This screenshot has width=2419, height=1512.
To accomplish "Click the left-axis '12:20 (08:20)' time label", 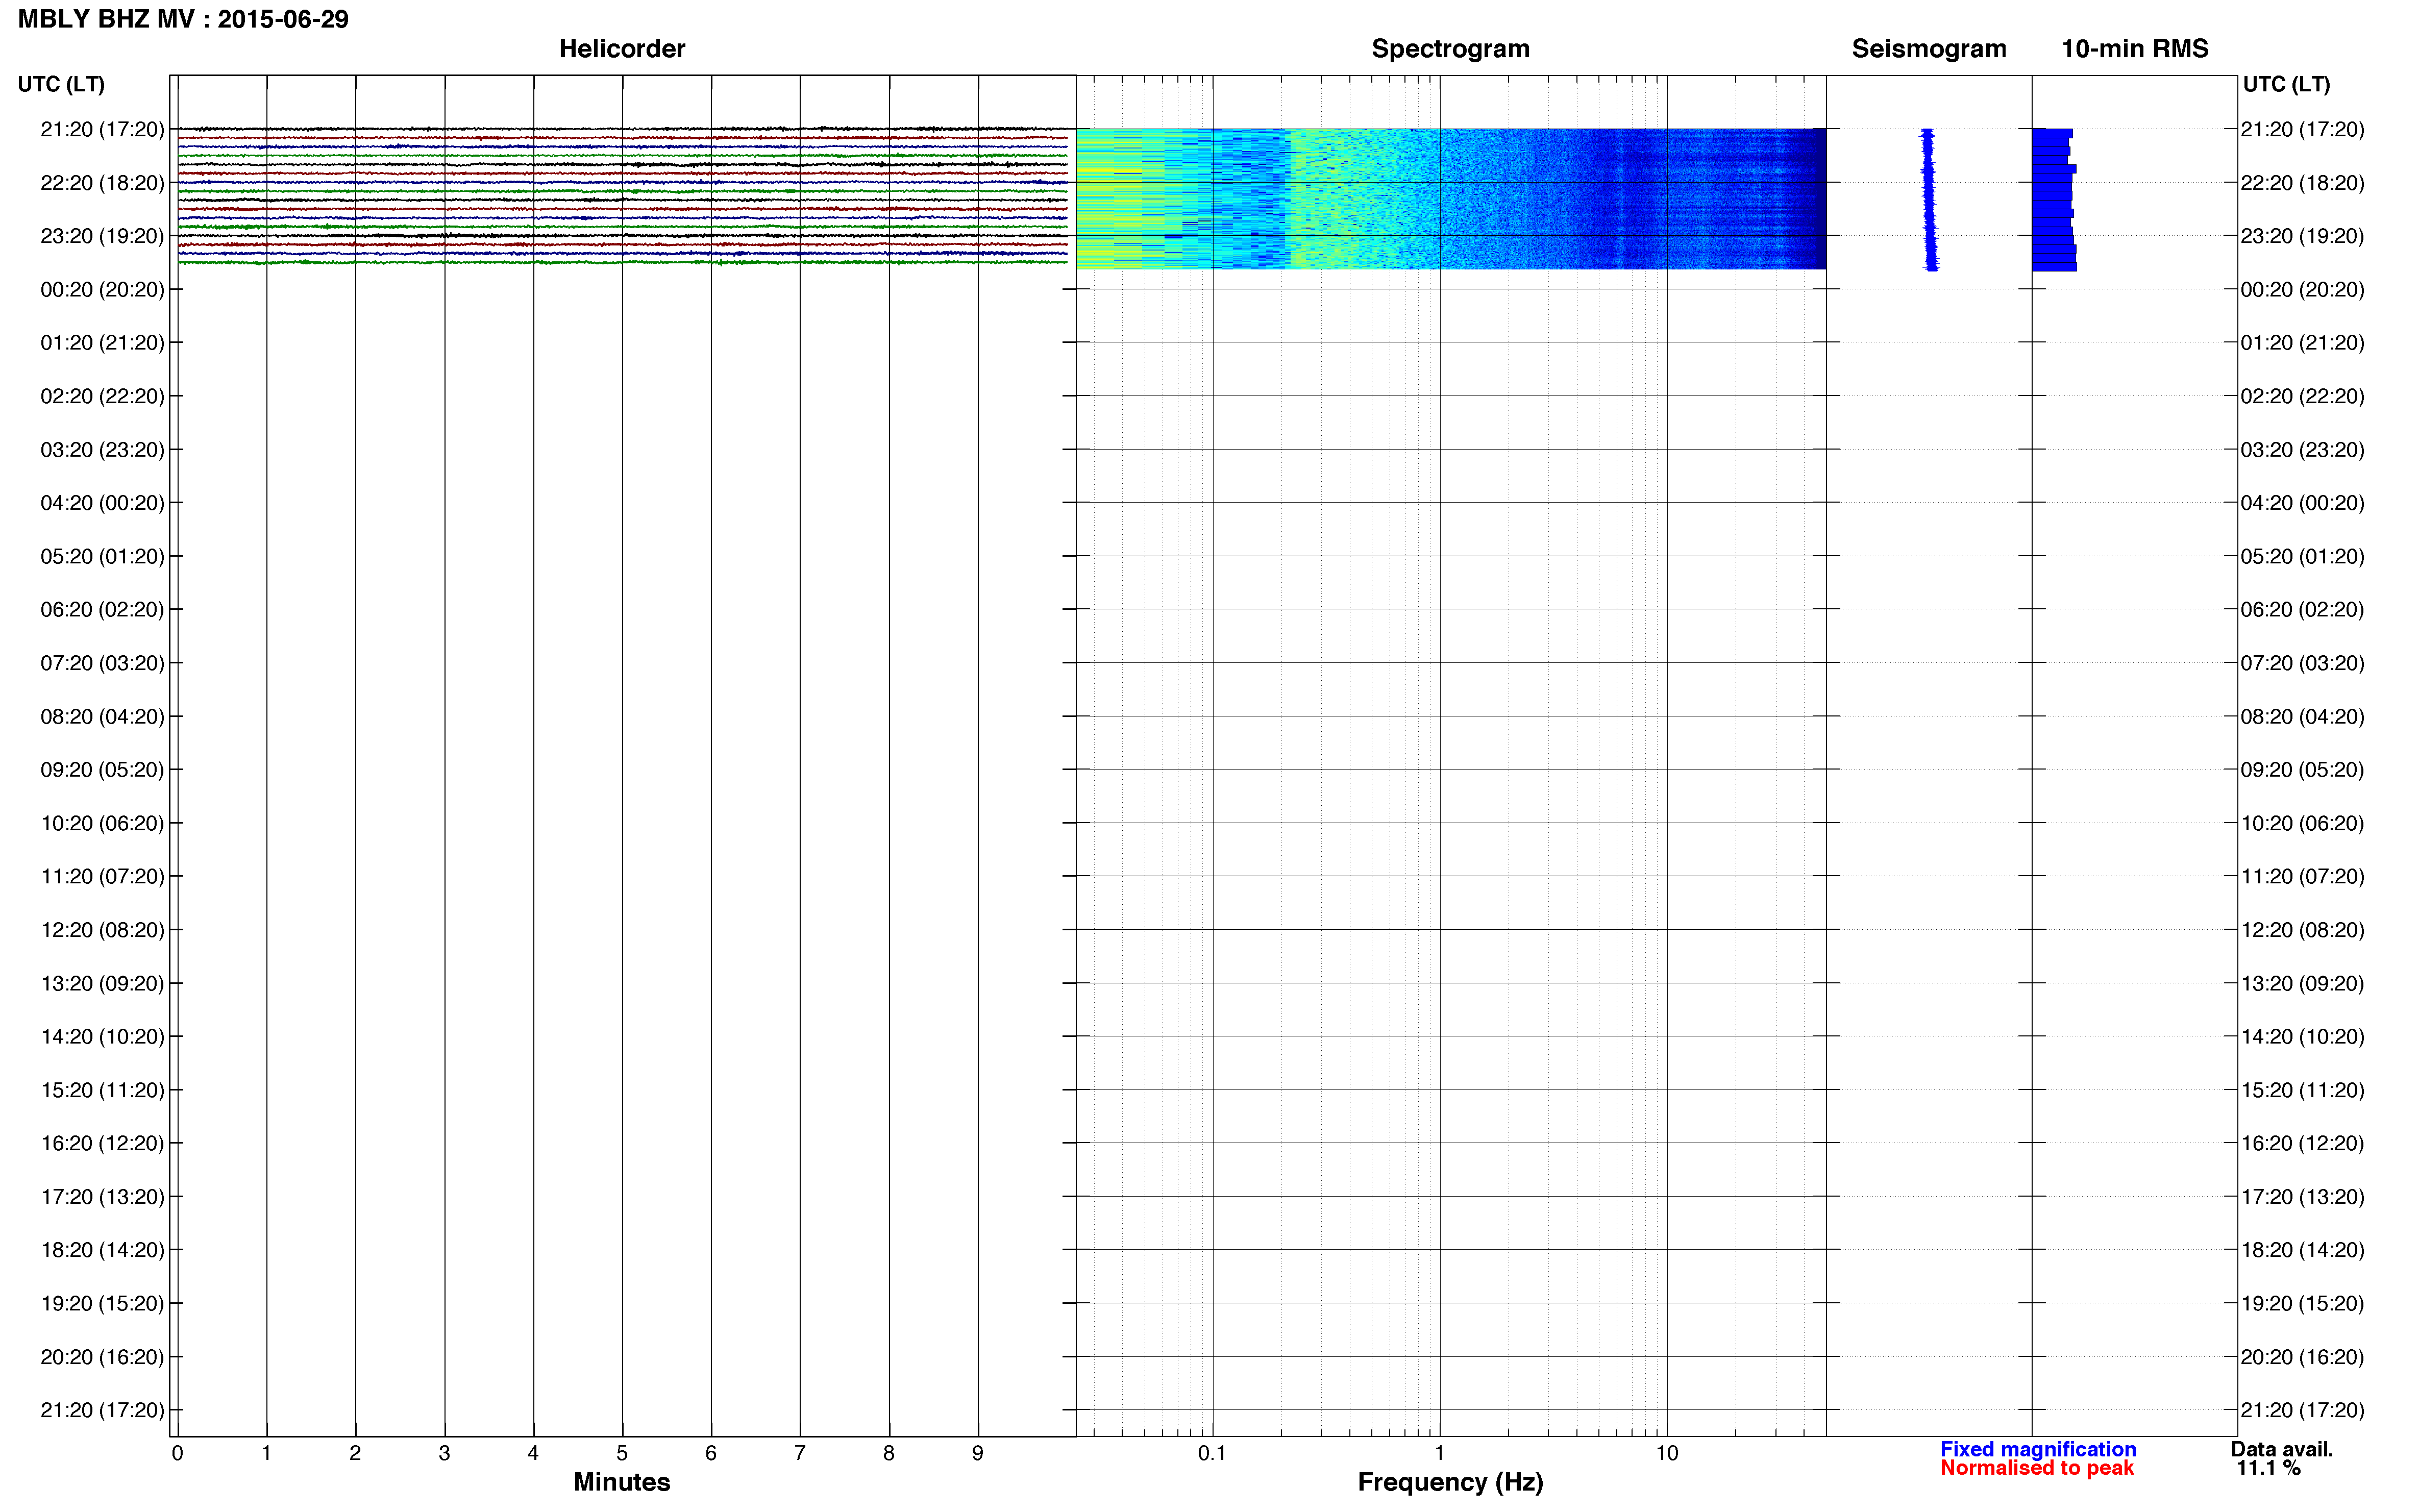I will [x=102, y=930].
